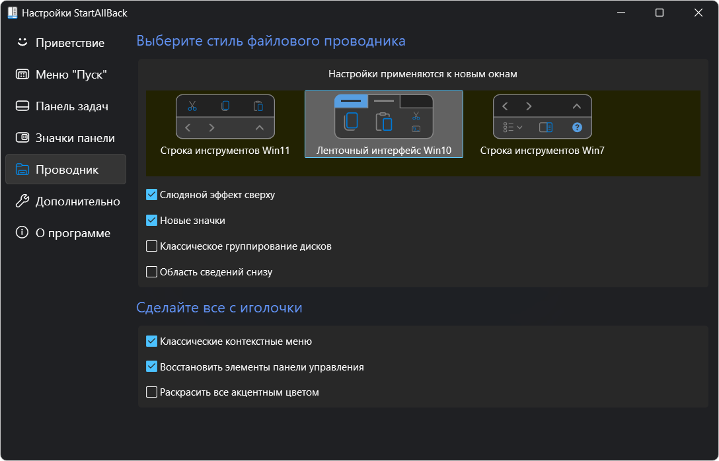This screenshot has width=719, height=461.
Task: Maximize the StartAllBack settings window
Action: tap(660, 13)
